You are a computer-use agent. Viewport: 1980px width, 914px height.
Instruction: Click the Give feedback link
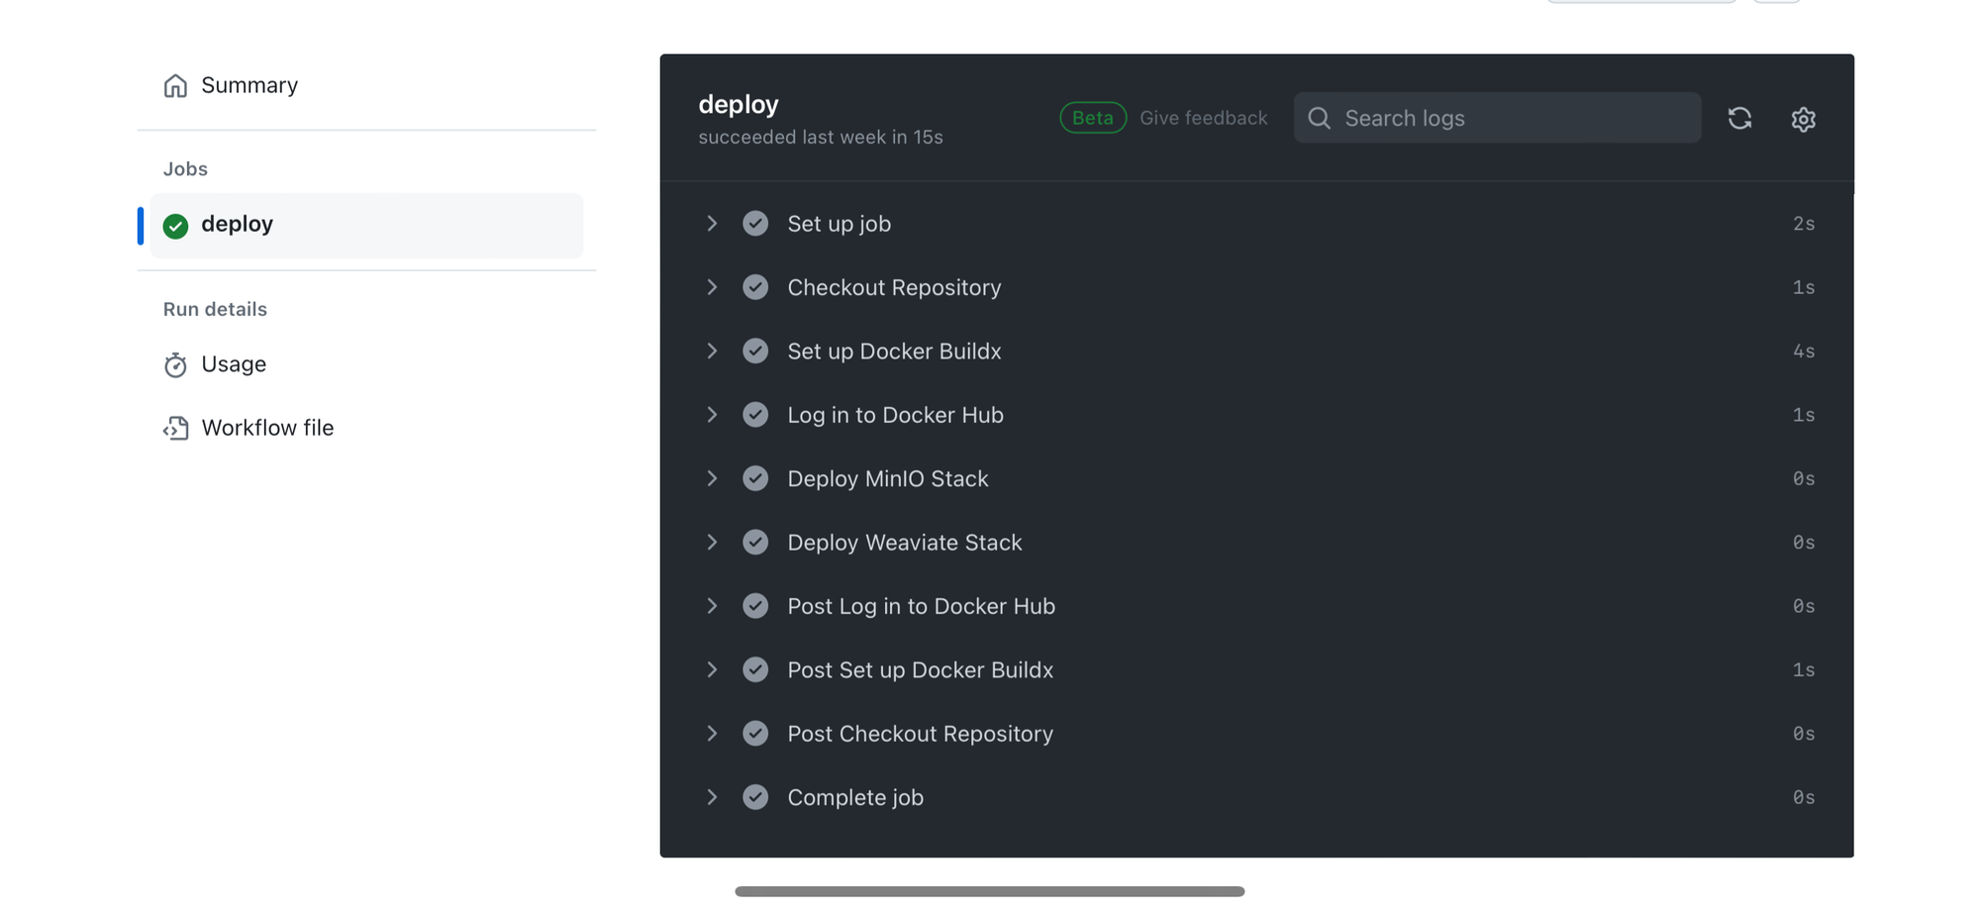(1203, 118)
